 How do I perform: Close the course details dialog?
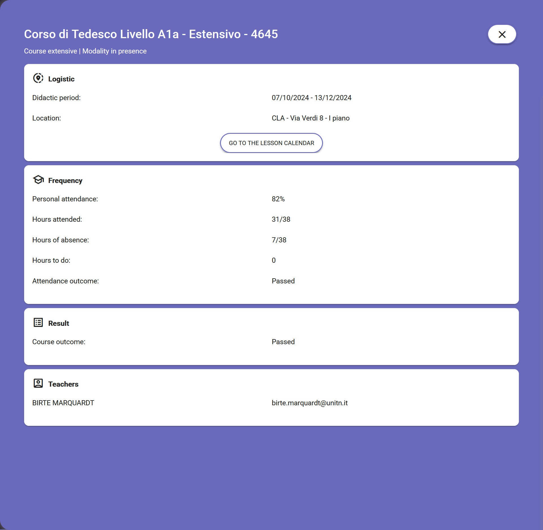[502, 34]
